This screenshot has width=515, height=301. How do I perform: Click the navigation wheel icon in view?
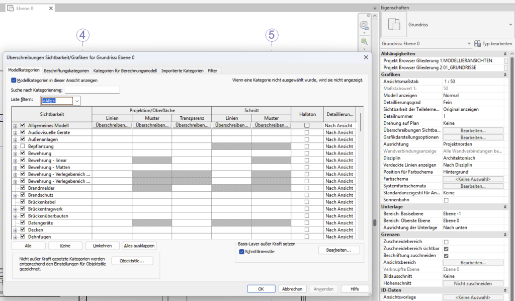click(364, 26)
